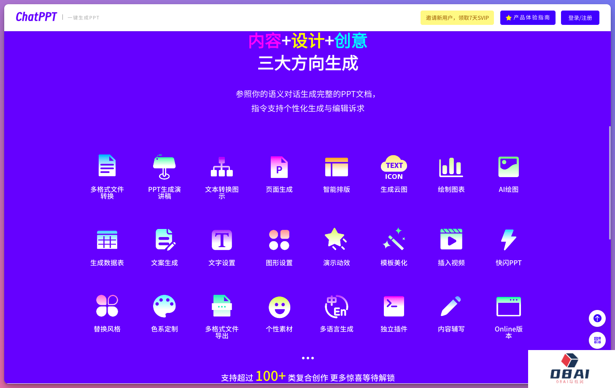Screen dimensions: 615x388
Task: Click the 参照你的语义对话生成完整的PPT文档 line
Action: pyautogui.click(x=305, y=94)
